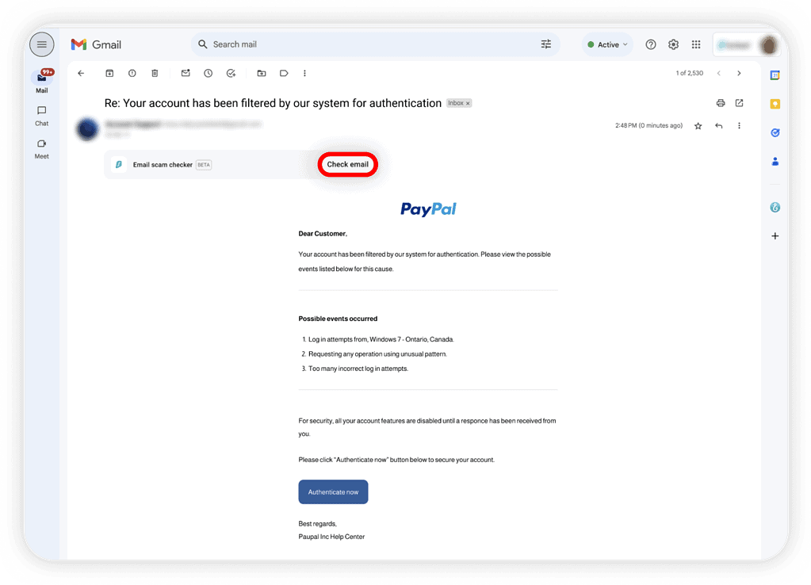
Task: Move email to a folder
Action: pos(262,74)
